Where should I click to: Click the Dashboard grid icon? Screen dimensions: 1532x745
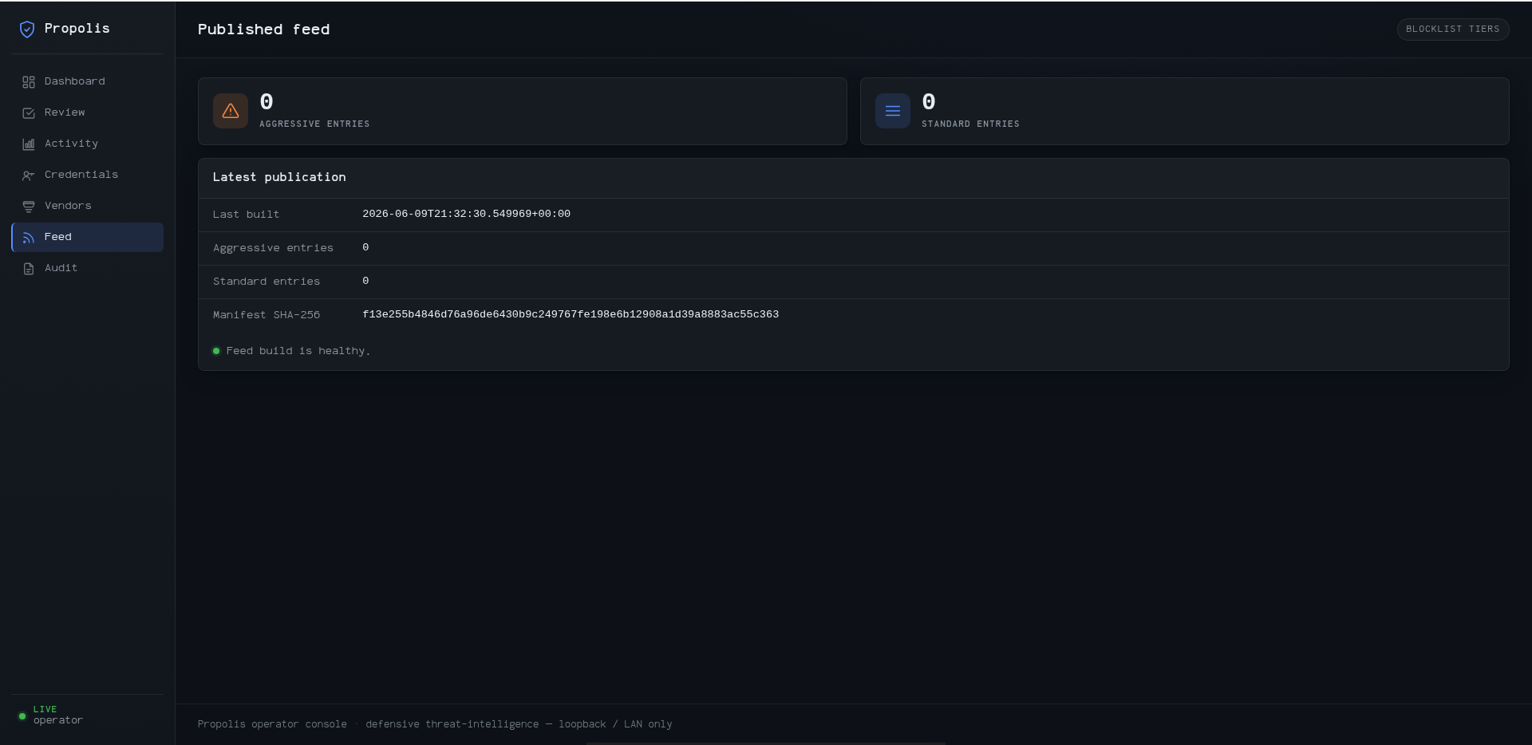[x=29, y=82]
